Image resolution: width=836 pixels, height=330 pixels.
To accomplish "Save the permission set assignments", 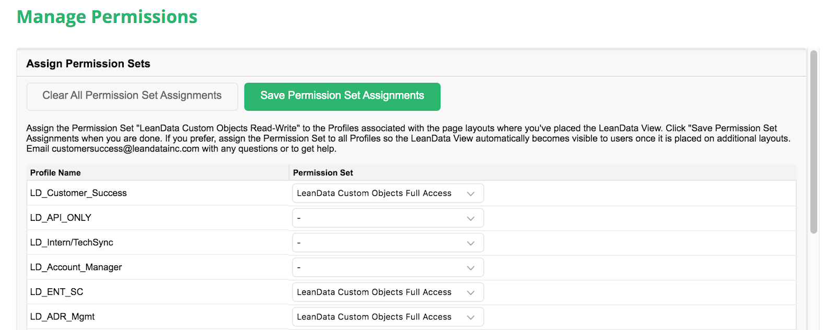I will [x=342, y=97].
